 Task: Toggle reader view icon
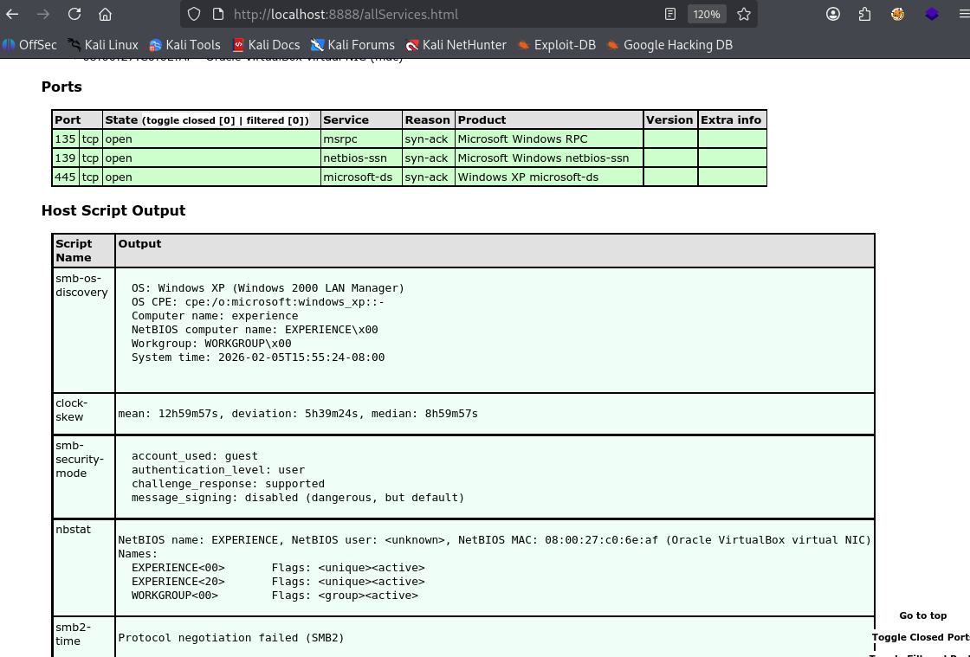(670, 14)
